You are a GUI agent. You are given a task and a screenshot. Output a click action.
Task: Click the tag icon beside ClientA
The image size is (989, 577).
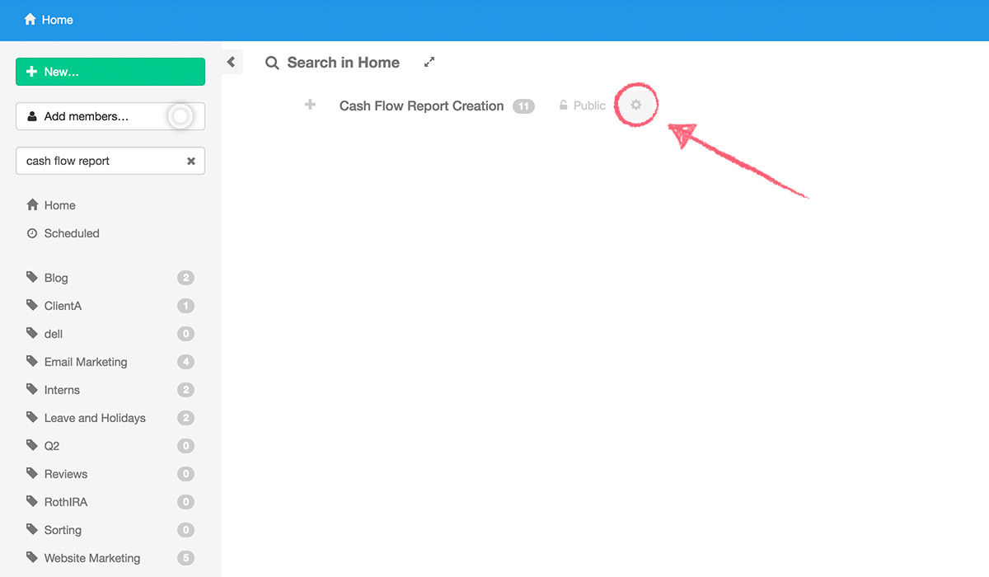tap(32, 305)
